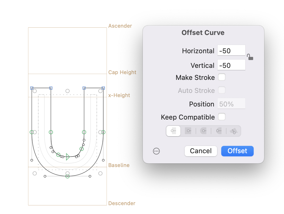Enable the Keep Compatible checkbox
This screenshot has width=284, height=214.
[x=222, y=117]
